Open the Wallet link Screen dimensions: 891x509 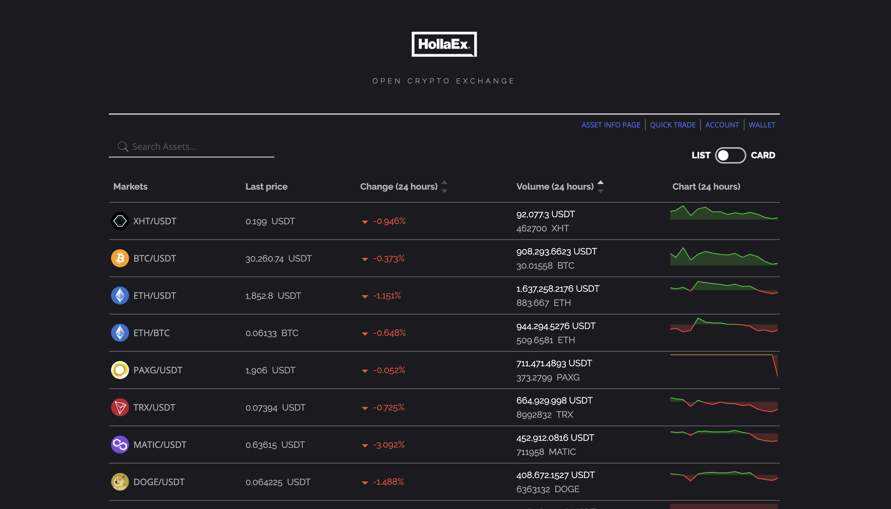point(762,125)
